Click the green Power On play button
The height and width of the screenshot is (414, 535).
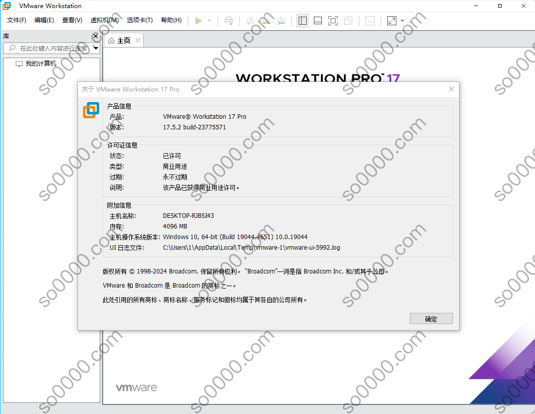pos(198,21)
